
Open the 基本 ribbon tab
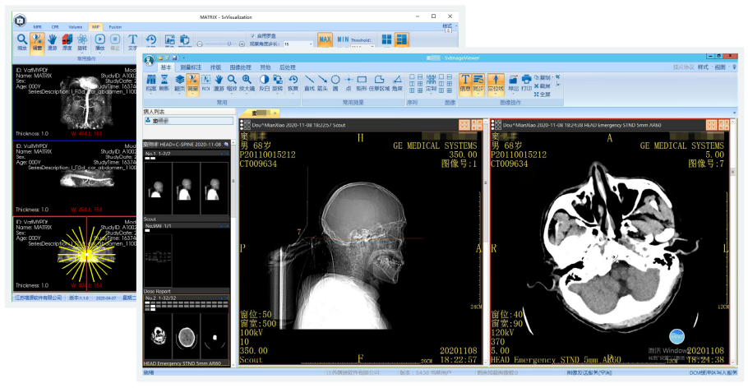[165, 67]
